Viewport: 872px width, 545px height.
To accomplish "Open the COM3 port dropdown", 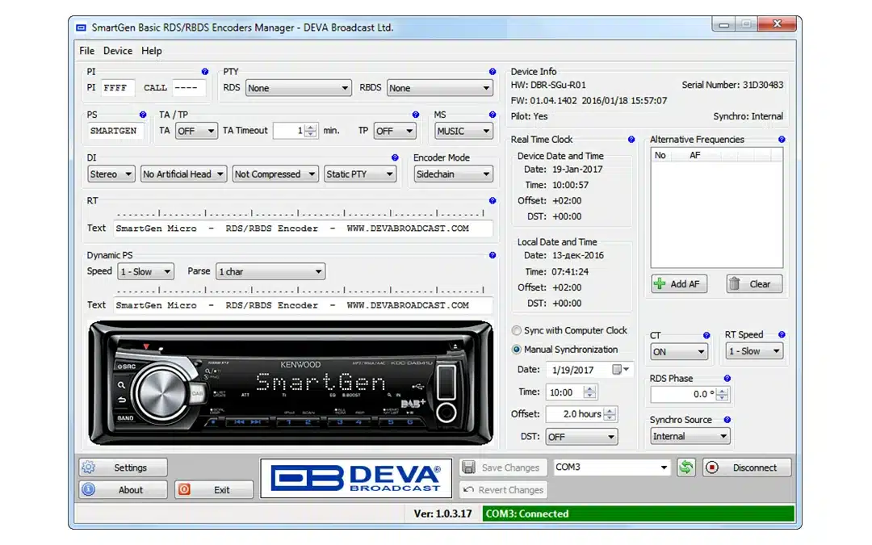I will click(x=611, y=467).
